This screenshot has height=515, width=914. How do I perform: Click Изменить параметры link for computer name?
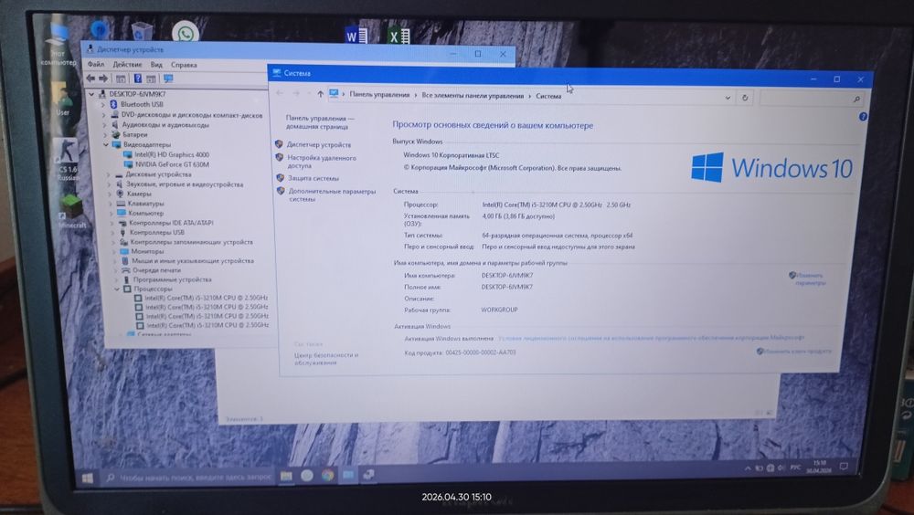coord(810,279)
